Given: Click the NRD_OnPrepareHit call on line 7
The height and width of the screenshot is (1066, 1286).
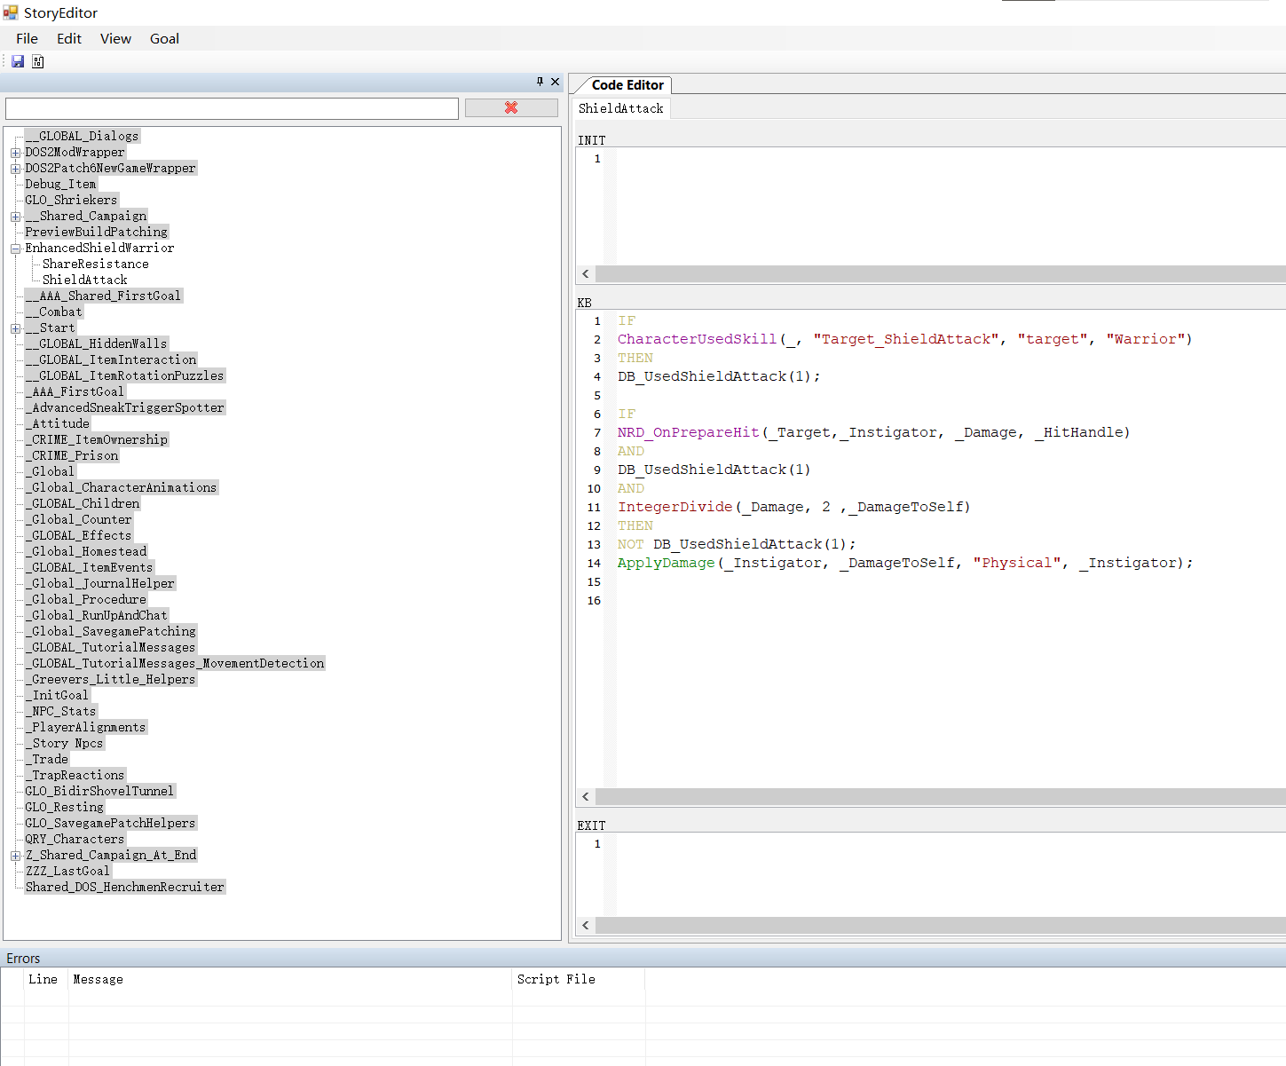Looking at the screenshot, I should point(689,432).
